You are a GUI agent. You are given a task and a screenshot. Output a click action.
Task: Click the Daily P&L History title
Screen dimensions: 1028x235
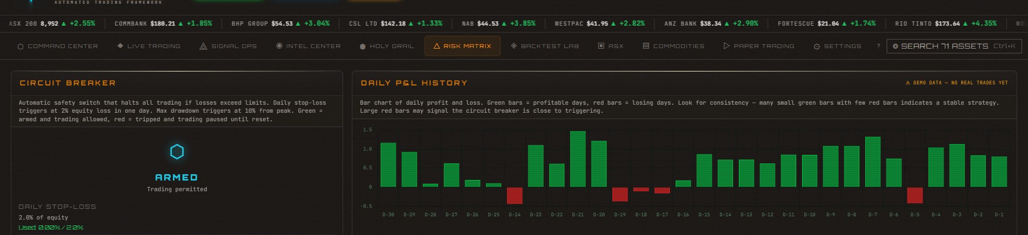(414, 83)
